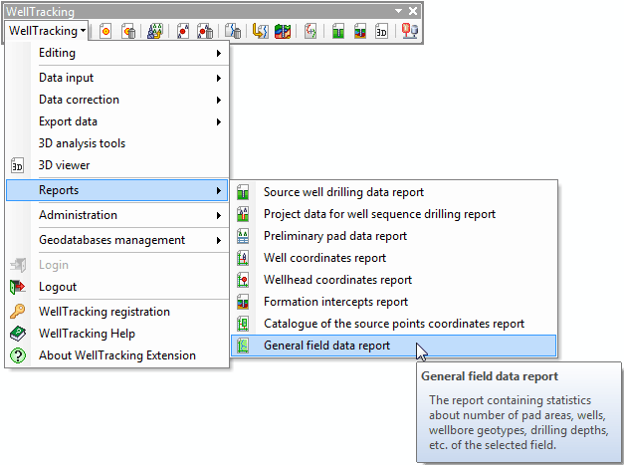Click the toolbar page icon with red dot
This screenshot has width=624, height=465.
(x=183, y=31)
